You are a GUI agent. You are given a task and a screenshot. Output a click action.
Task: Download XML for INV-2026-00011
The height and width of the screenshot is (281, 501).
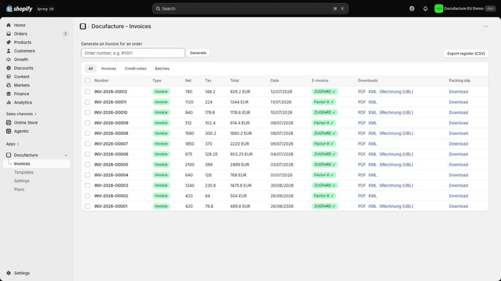372,102
